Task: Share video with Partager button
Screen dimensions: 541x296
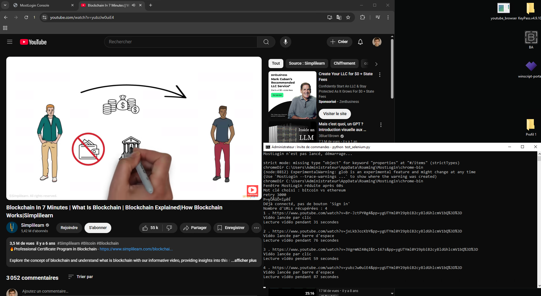Action: (195, 228)
